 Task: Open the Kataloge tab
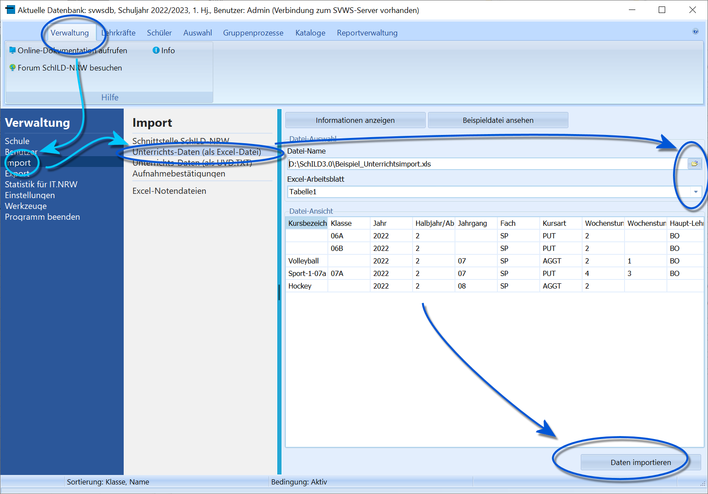(310, 33)
